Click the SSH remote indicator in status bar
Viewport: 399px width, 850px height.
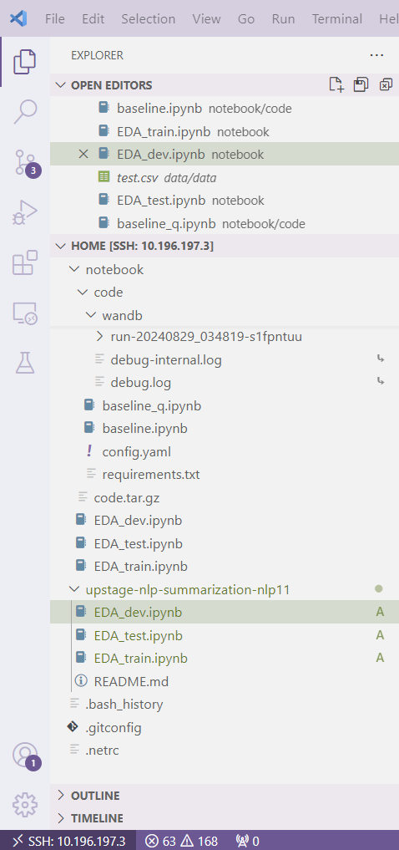coord(67,841)
